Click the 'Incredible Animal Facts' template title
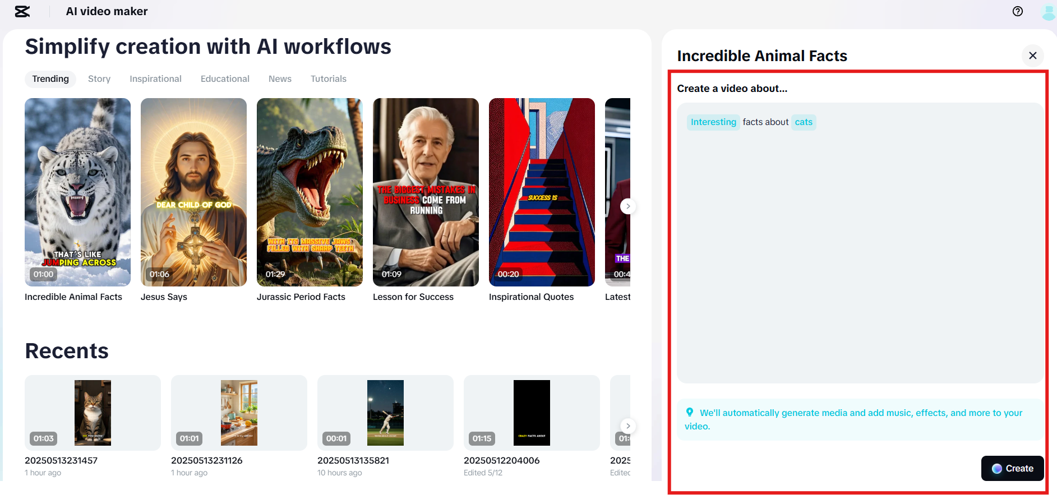1057x495 pixels. point(73,297)
